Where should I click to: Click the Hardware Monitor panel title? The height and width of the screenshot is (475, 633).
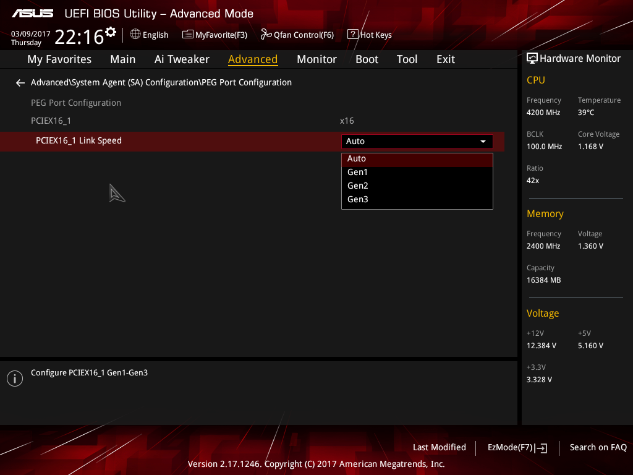click(580, 59)
